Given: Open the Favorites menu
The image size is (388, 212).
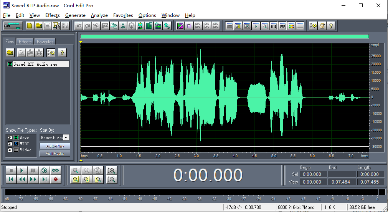Looking at the screenshot, I should point(123,15).
